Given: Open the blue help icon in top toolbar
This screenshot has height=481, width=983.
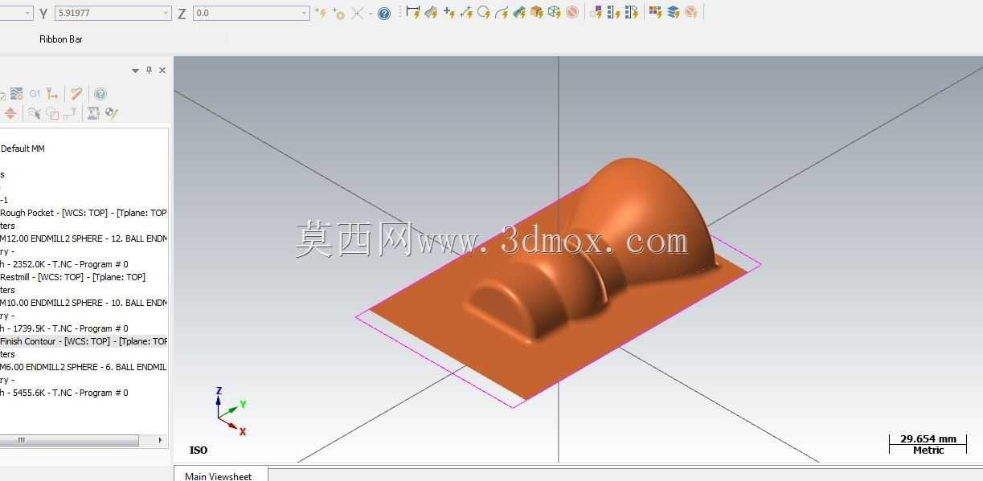Looking at the screenshot, I should (x=384, y=13).
